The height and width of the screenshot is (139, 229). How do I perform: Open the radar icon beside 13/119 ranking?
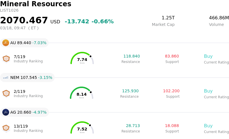6,128
